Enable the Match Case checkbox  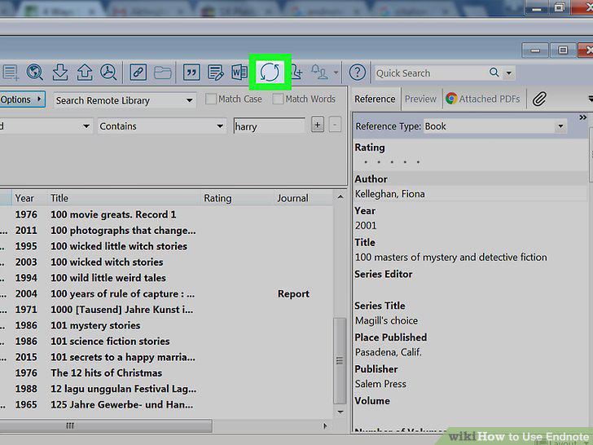pyautogui.click(x=211, y=99)
